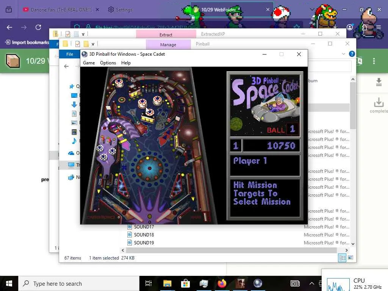Select the Pictures icon in the navigation pane
Image resolution: width=388 pixels, height=291 pixels.
(x=74, y=123)
